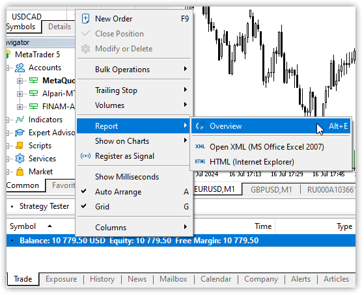Click the Register as Signal broadcast icon
Image resolution: width=362 pixels, height=294 pixels.
[x=85, y=156]
